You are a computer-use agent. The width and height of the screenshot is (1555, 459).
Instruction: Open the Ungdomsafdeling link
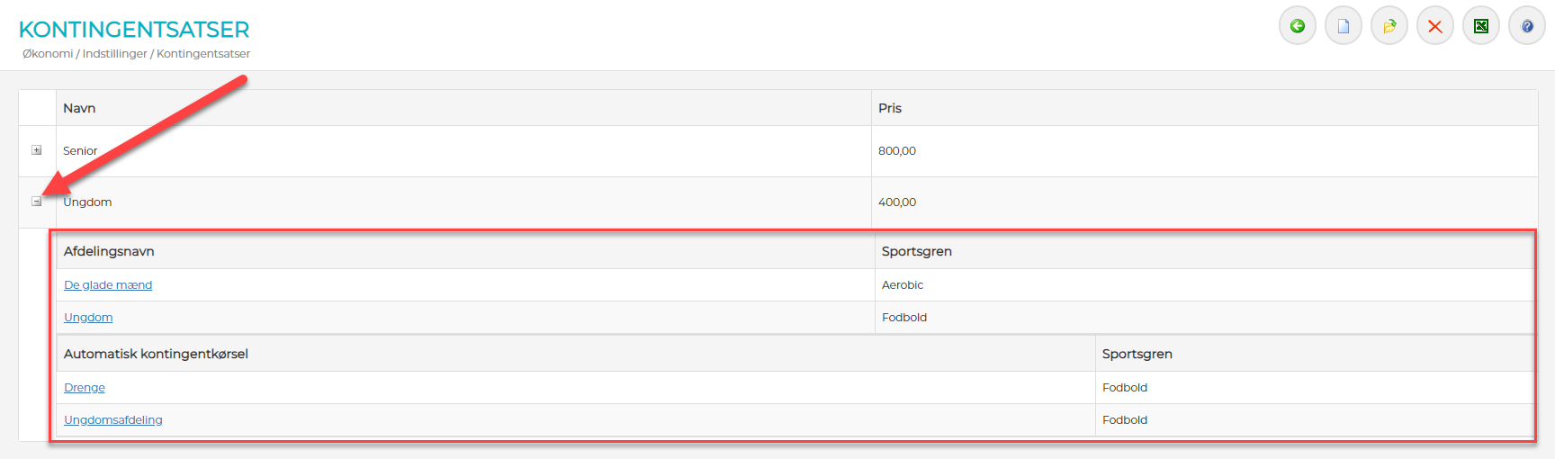[113, 420]
